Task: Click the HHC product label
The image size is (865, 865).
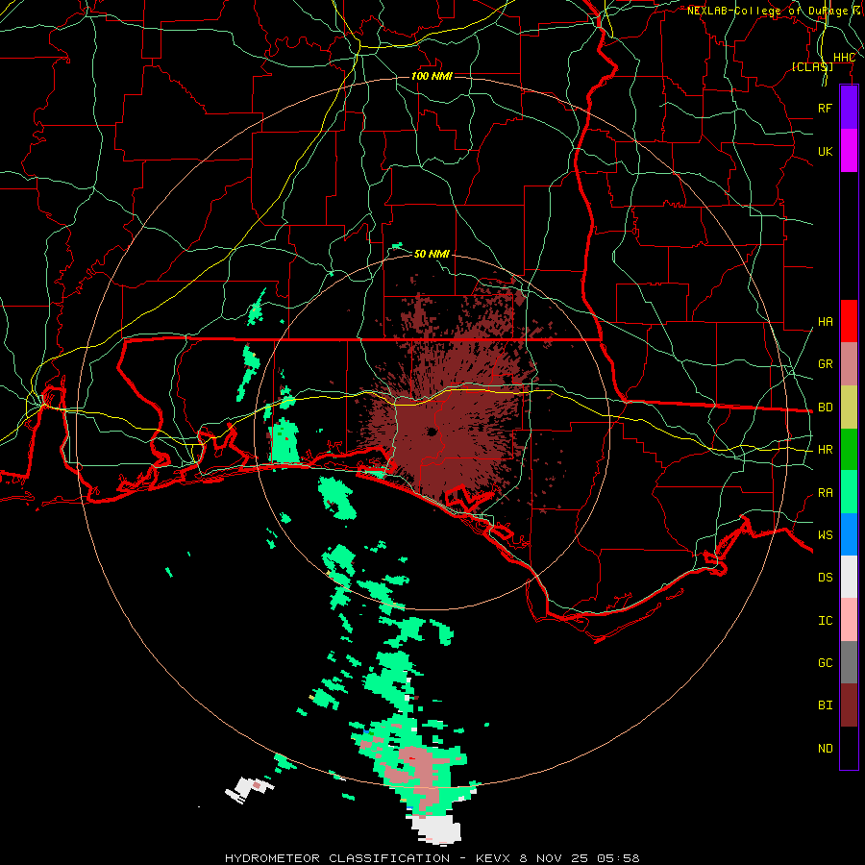Action: [844, 58]
